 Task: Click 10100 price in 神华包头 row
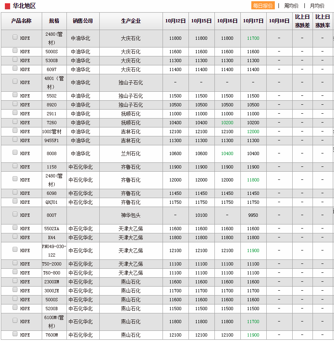tap(201, 215)
